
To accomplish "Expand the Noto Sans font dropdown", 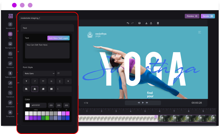I will pyautogui.click(x=39, y=73).
